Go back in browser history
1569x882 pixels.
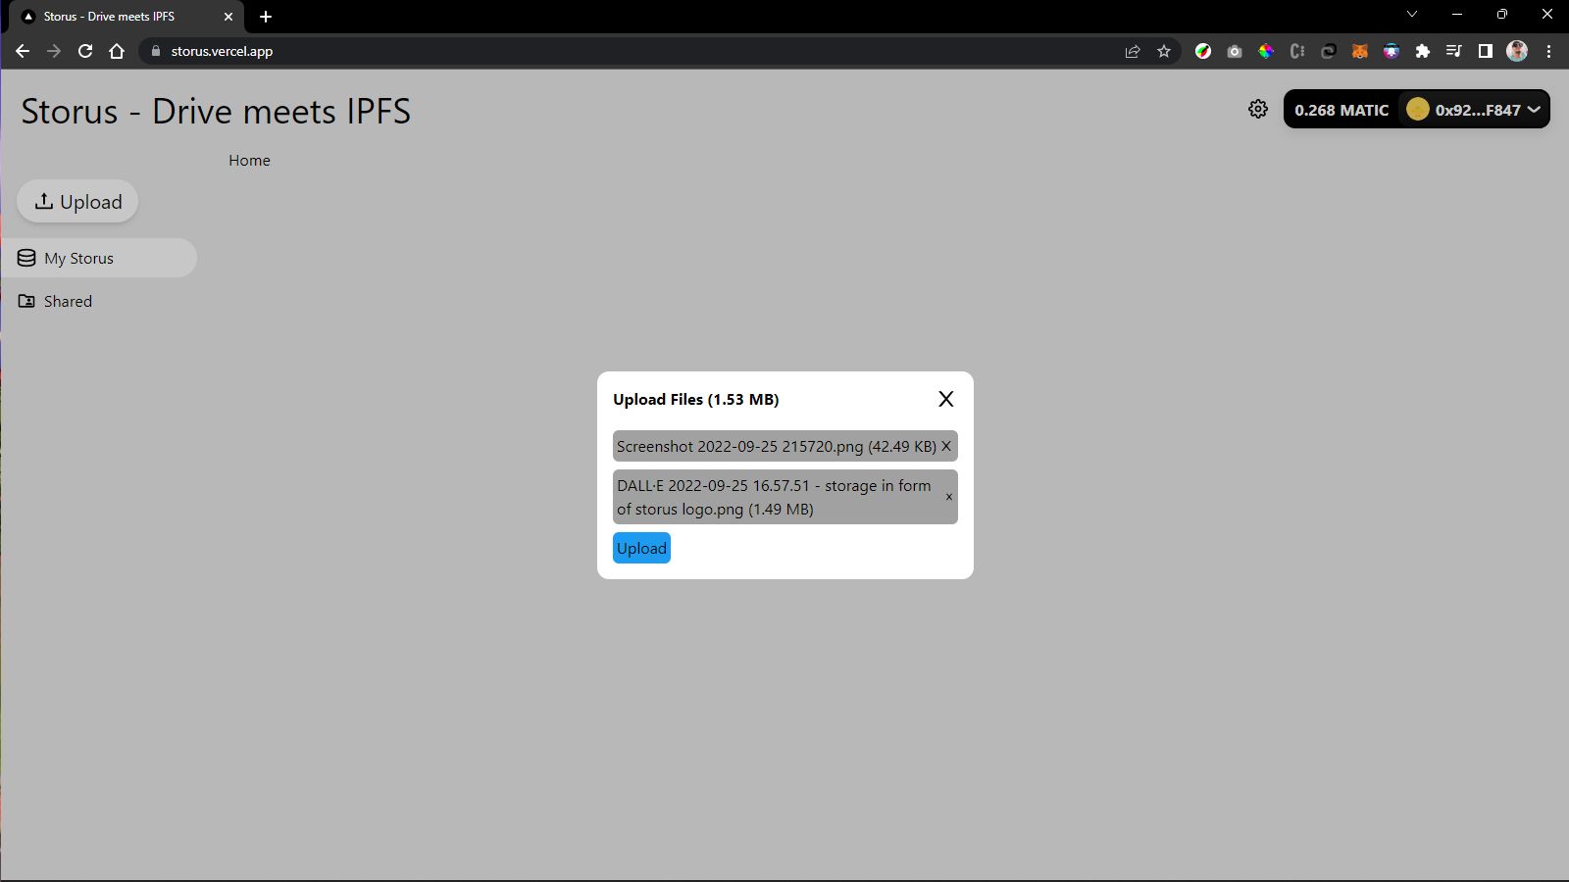tap(23, 51)
